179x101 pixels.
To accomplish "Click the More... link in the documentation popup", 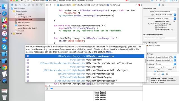I will click(x=109, y=52).
